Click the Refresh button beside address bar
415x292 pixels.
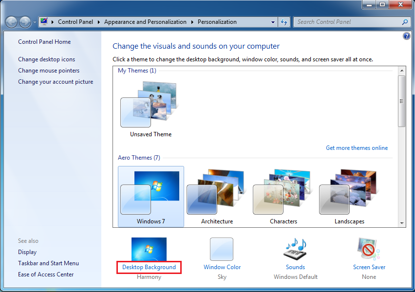pyautogui.click(x=284, y=22)
